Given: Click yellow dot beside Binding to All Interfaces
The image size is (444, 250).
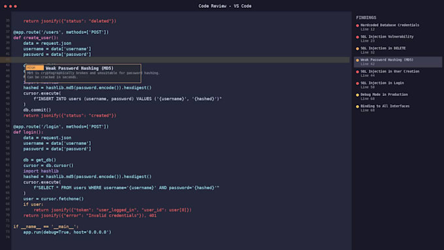Looking at the screenshot, I should point(357,107).
